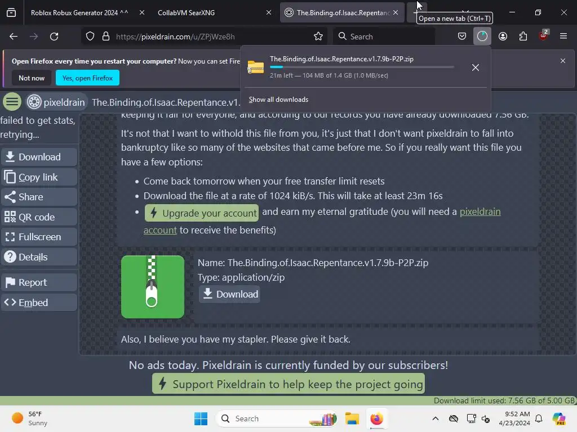Toggle pixeldrain sidebar menu button

coord(12,102)
